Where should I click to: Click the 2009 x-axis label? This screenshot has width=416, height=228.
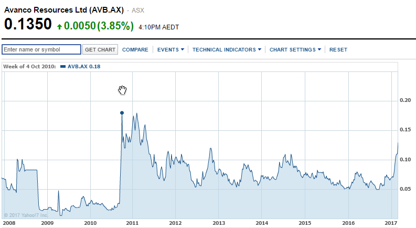pyautogui.click(x=47, y=223)
